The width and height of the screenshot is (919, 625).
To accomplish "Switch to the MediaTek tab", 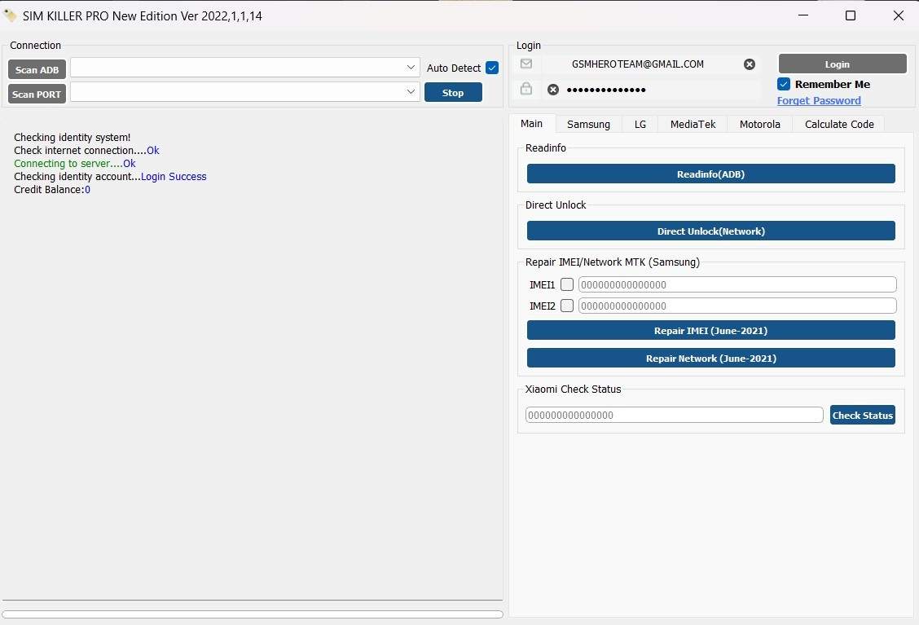I will [693, 125].
